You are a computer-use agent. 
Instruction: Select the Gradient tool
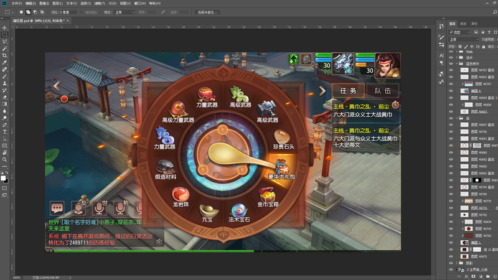point(4,104)
